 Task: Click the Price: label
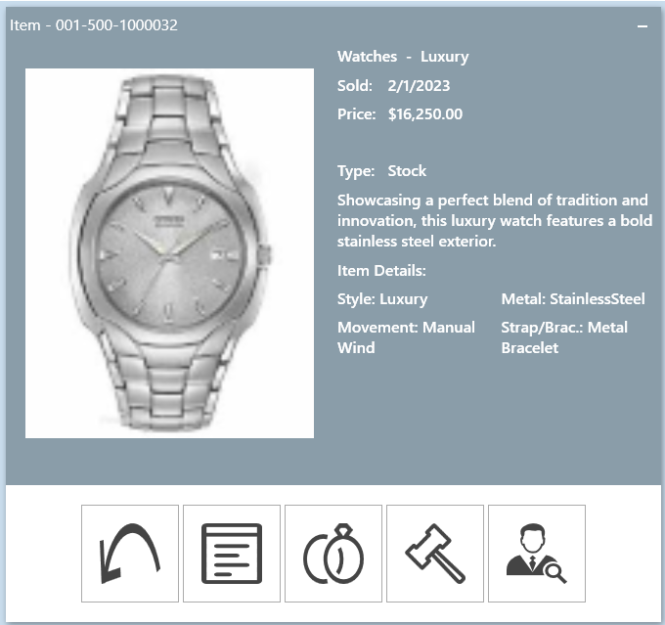(356, 114)
